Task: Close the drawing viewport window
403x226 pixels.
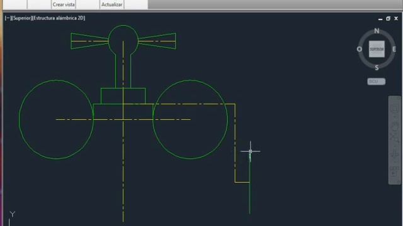Action: click(x=396, y=18)
